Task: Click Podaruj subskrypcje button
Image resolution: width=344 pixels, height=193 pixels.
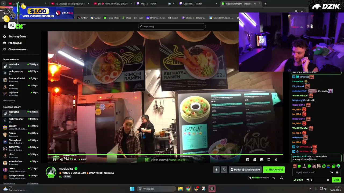Action: click(x=245, y=170)
